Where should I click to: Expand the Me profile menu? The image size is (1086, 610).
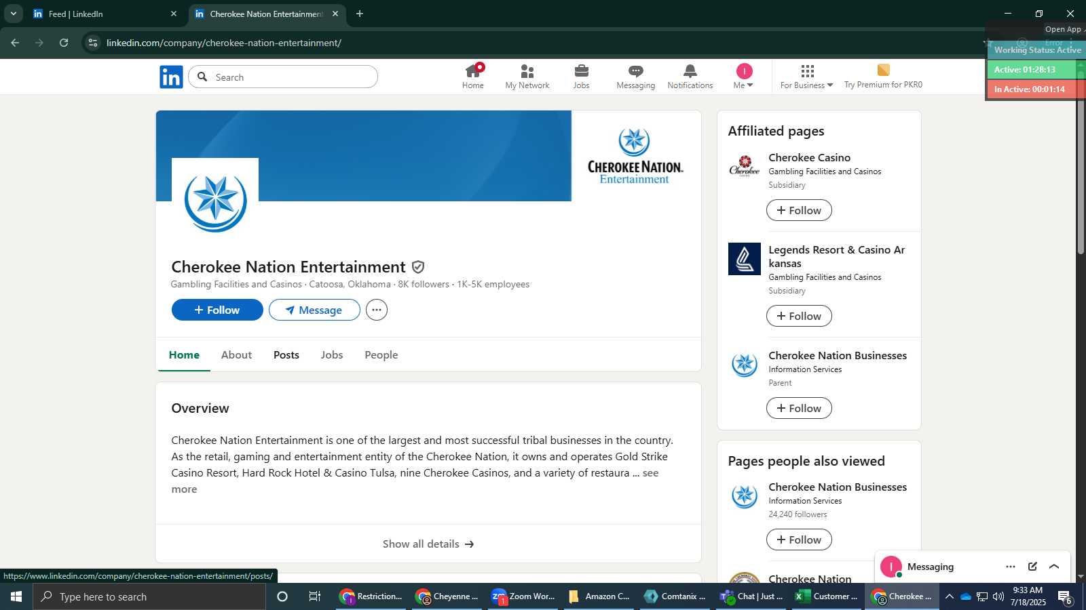coord(744,77)
